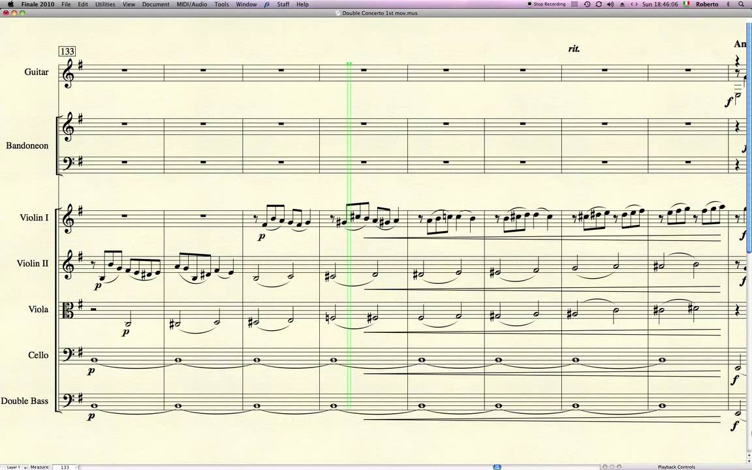Select the Violin II staff name
This screenshot has width=752, height=470.
click(x=33, y=263)
